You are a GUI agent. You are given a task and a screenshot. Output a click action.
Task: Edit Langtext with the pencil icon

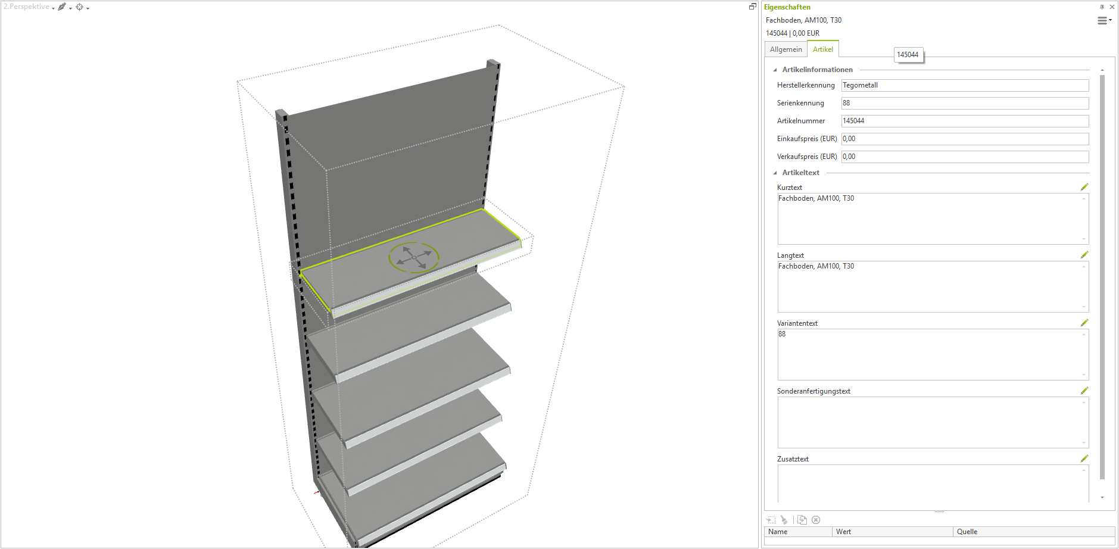1084,255
